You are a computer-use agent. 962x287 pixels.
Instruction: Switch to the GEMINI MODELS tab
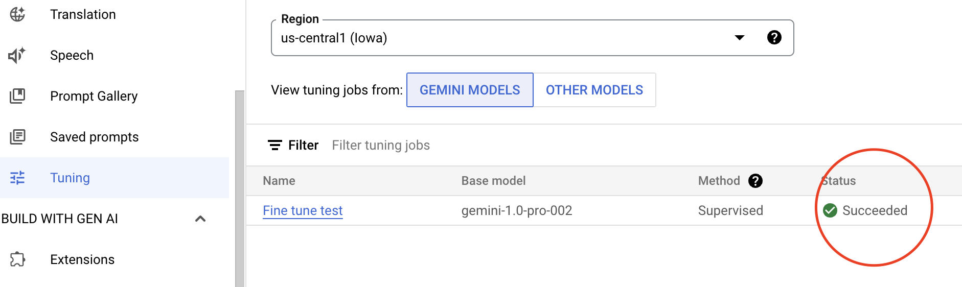(470, 90)
